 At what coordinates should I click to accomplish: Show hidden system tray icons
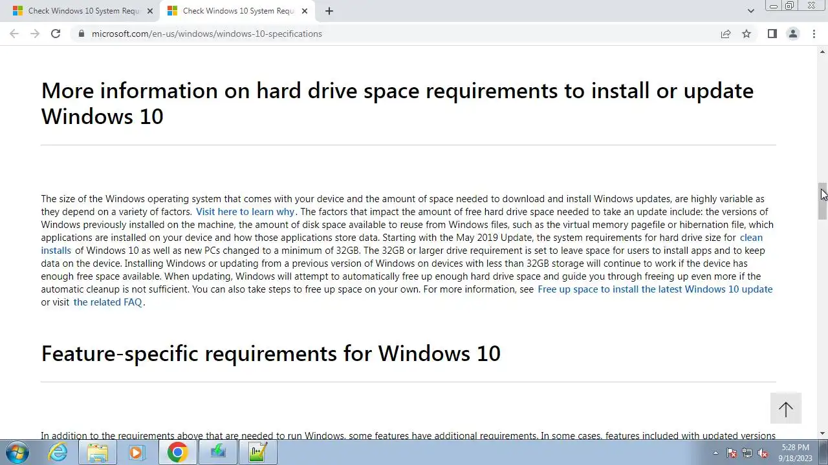(715, 453)
